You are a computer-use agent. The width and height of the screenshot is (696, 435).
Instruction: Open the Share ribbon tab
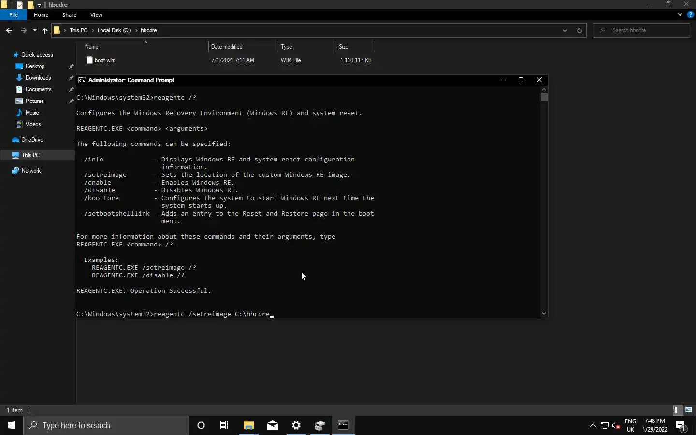tap(69, 15)
